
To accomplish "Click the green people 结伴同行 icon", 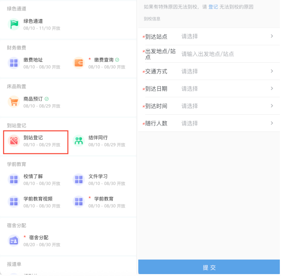I will tap(79, 141).
